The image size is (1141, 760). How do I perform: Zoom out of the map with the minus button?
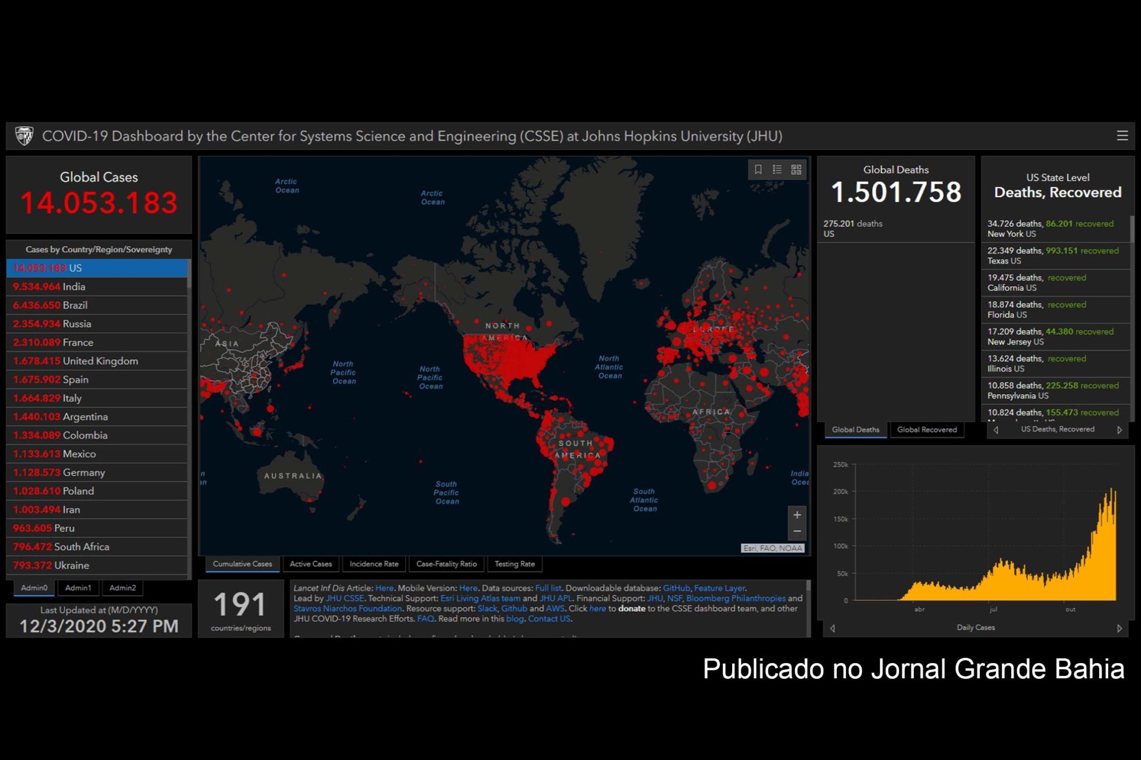797,532
